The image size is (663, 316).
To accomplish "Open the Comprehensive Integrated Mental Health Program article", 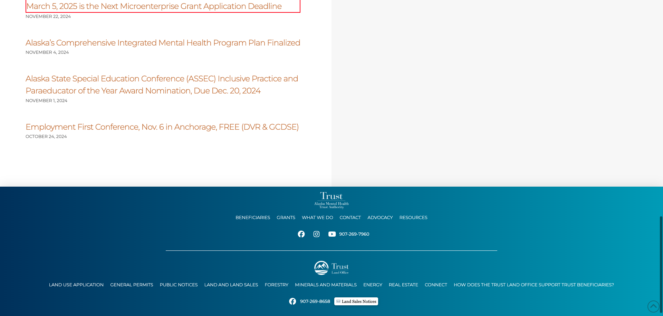I will coord(163,43).
